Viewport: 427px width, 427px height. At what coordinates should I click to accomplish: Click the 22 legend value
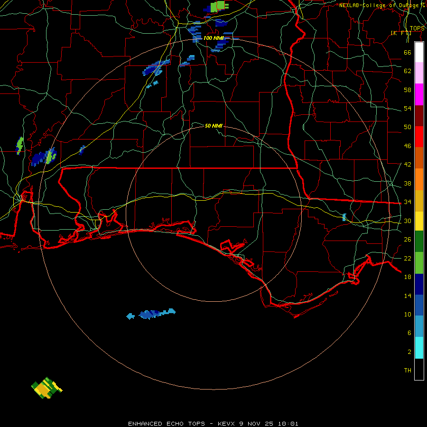click(x=408, y=258)
